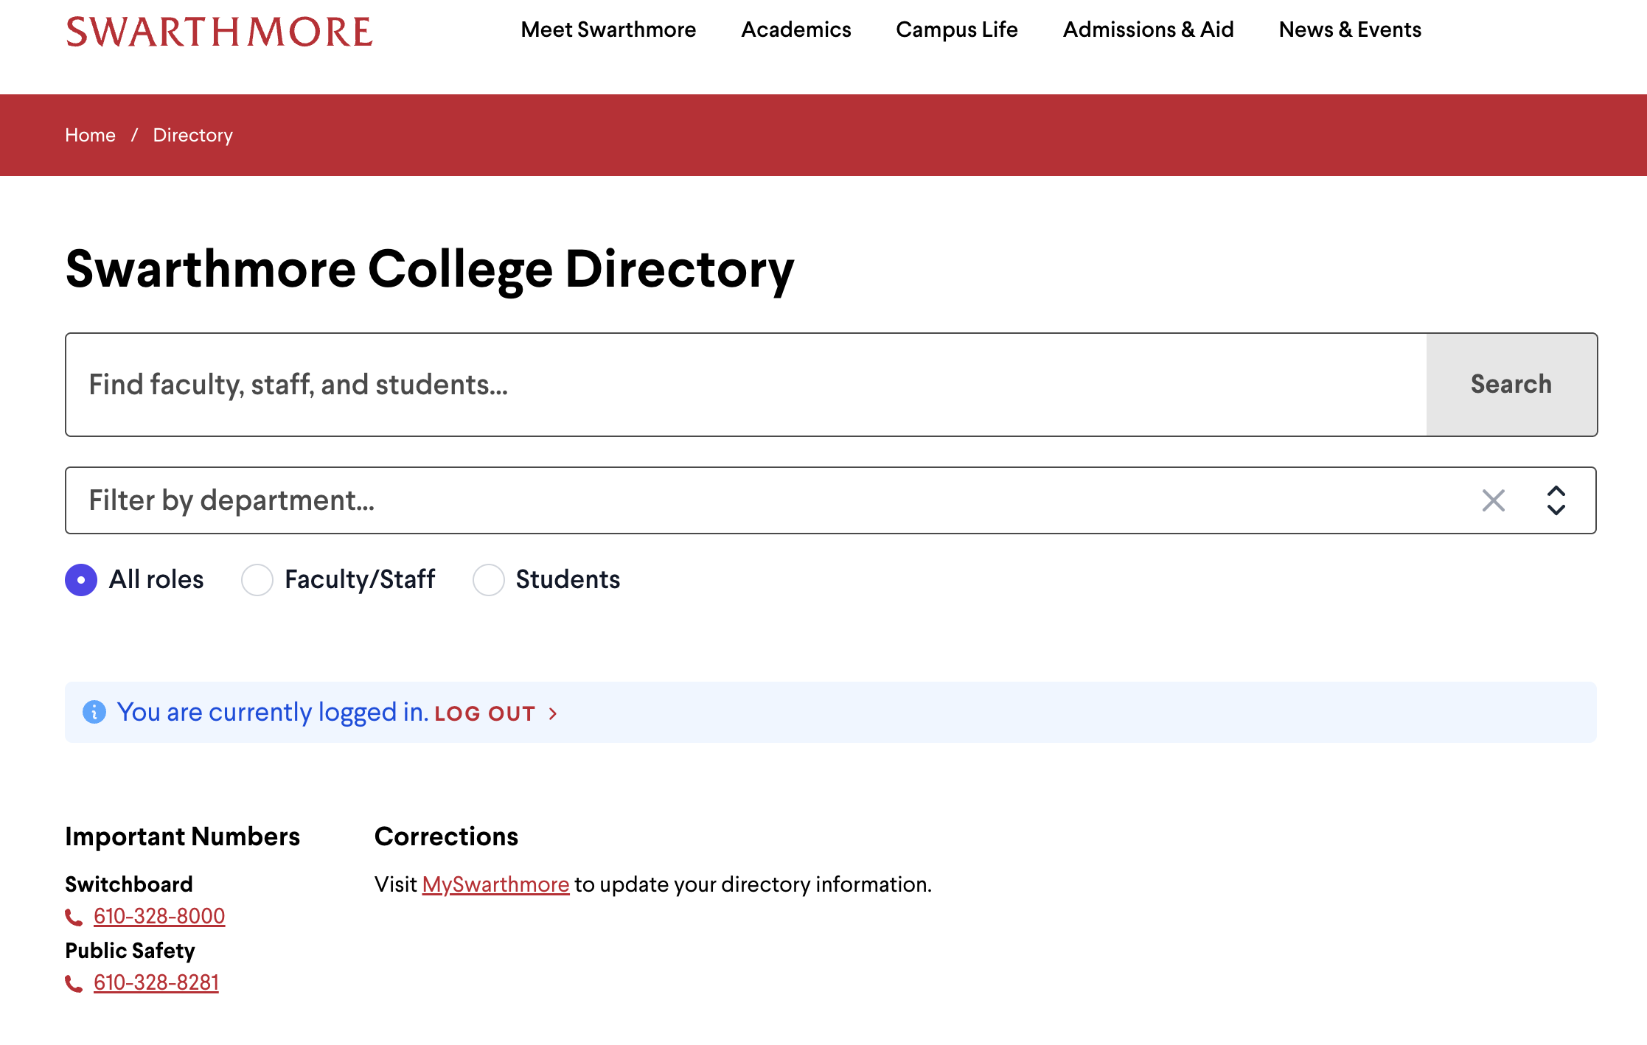Image resolution: width=1647 pixels, height=1045 pixels.
Task: Click the Search button
Action: [x=1510, y=384]
